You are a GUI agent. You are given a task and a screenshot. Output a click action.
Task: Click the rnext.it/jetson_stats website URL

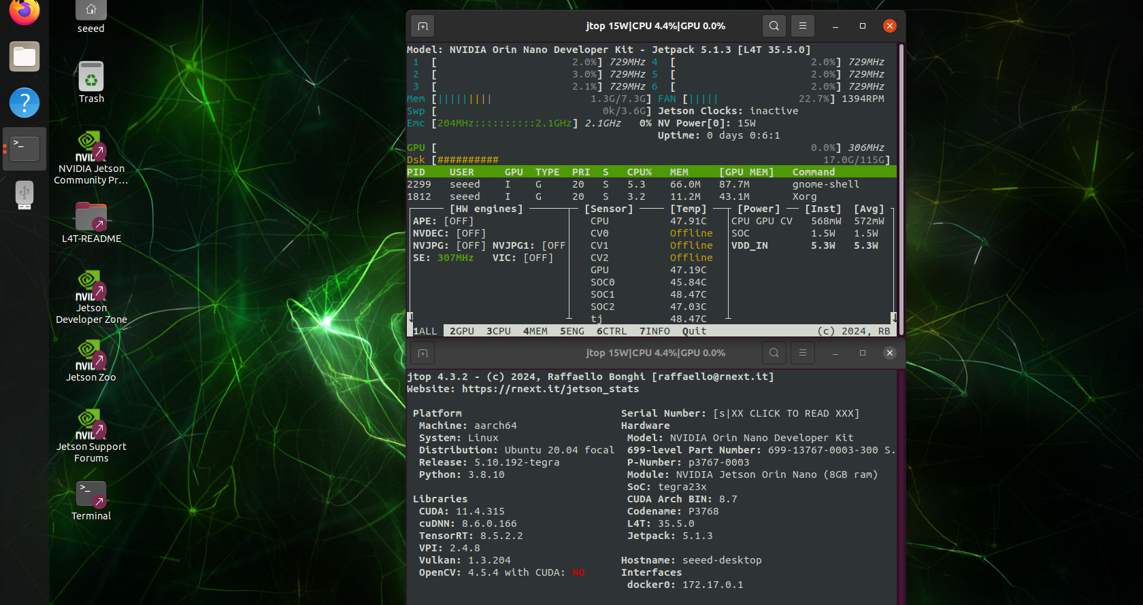(x=550, y=389)
